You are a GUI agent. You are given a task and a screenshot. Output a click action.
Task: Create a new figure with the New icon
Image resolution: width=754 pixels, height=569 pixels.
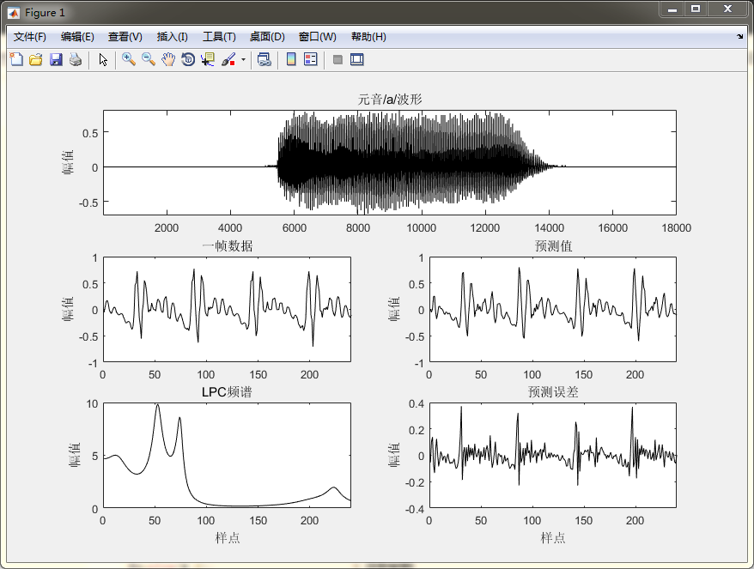(x=16, y=59)
